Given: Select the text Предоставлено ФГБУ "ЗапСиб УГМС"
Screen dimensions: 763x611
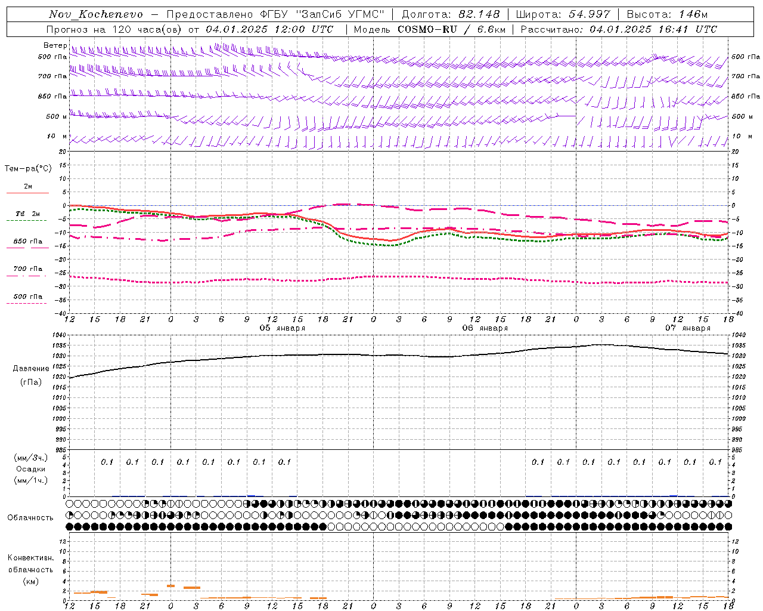Looking at the screenshot, I should point(275,14).
